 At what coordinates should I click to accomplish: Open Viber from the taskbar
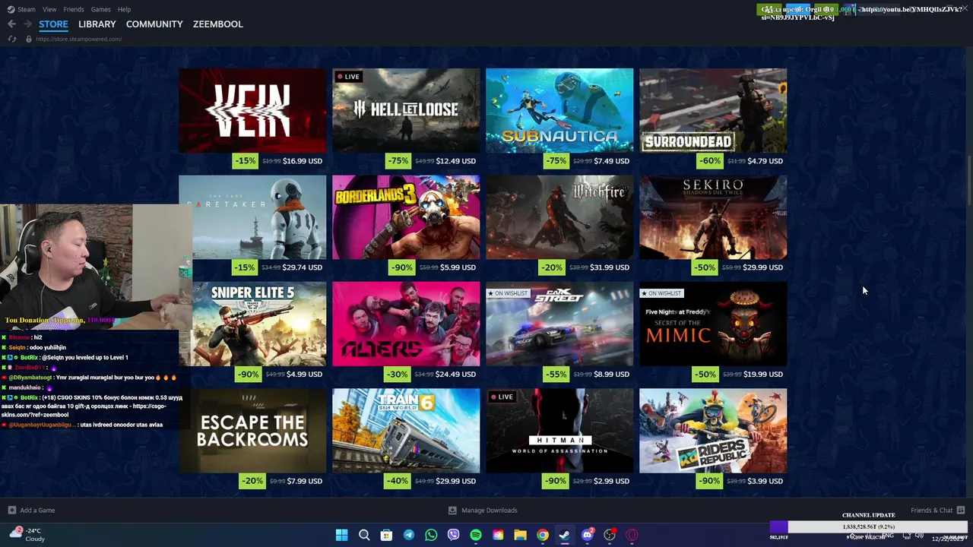coord(453,535)
